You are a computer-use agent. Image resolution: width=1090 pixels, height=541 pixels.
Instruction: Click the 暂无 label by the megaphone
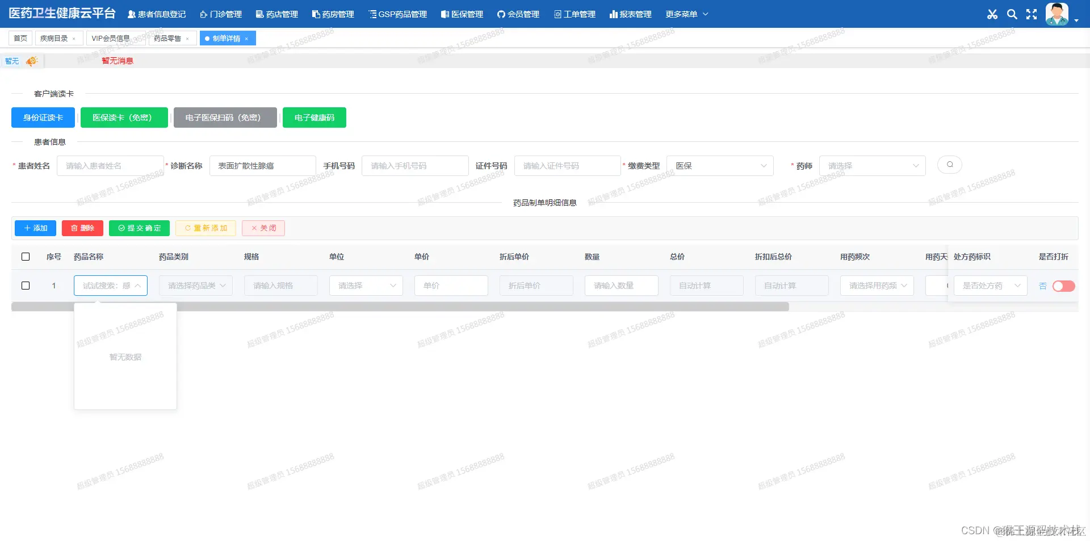pos(12,61)
